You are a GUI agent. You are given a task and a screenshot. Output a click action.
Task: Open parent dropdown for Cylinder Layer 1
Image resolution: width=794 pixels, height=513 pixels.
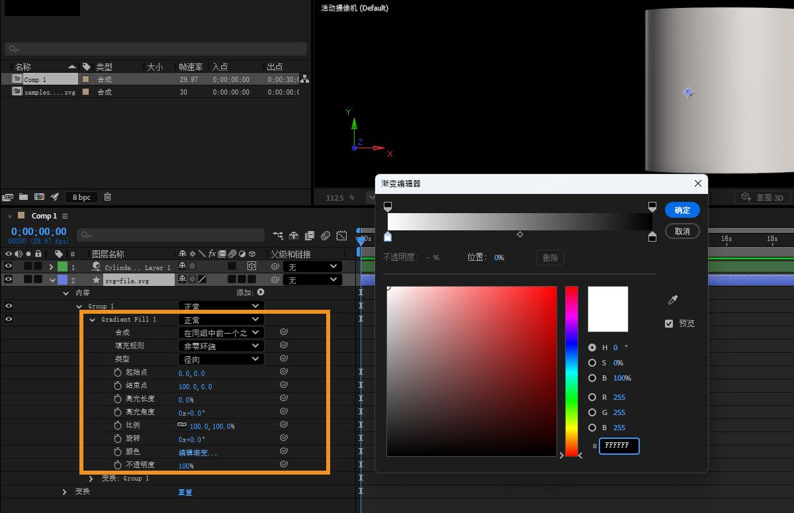[312, 266]
